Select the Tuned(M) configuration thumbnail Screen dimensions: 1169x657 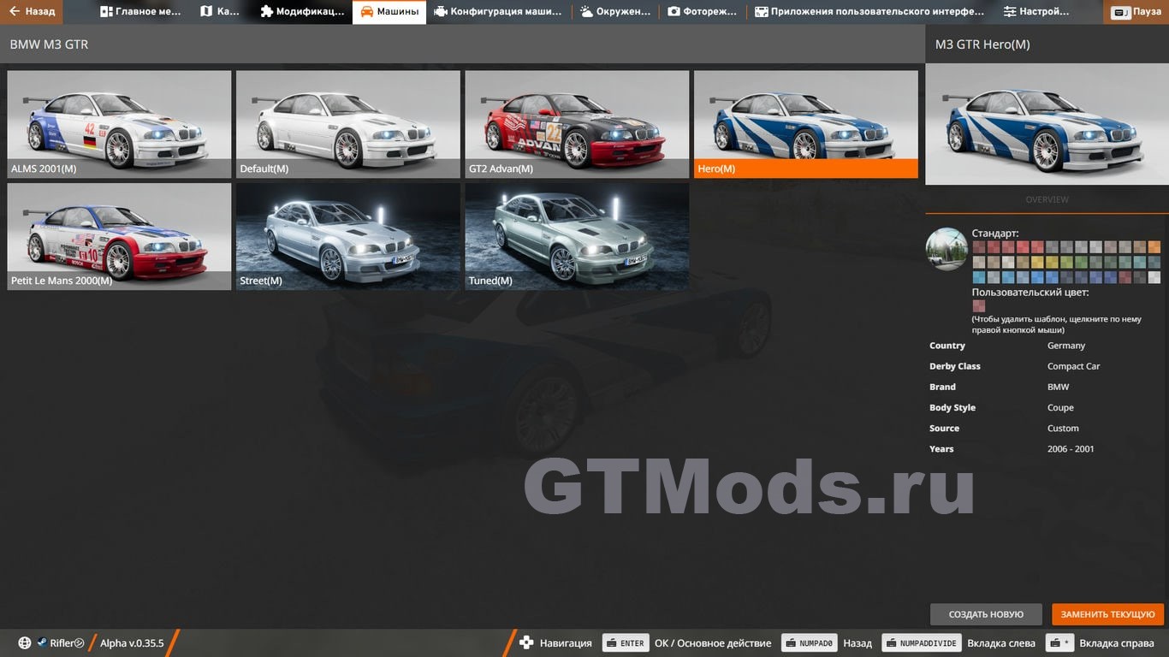[x=577, y=236]
